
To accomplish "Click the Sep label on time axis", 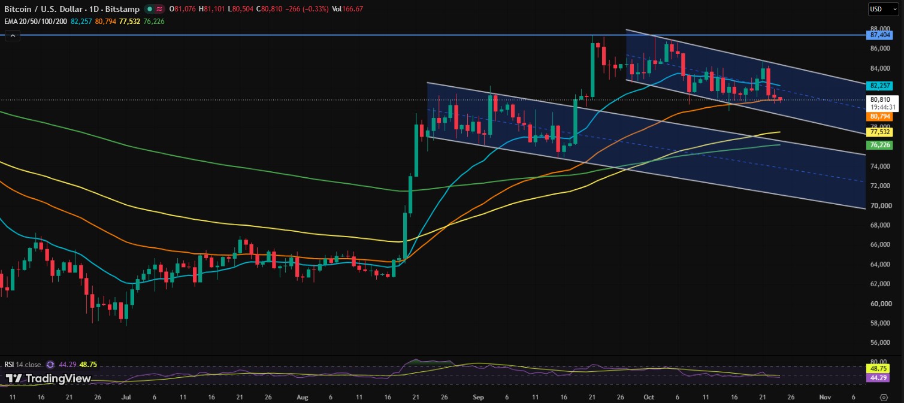I will 478,396.
